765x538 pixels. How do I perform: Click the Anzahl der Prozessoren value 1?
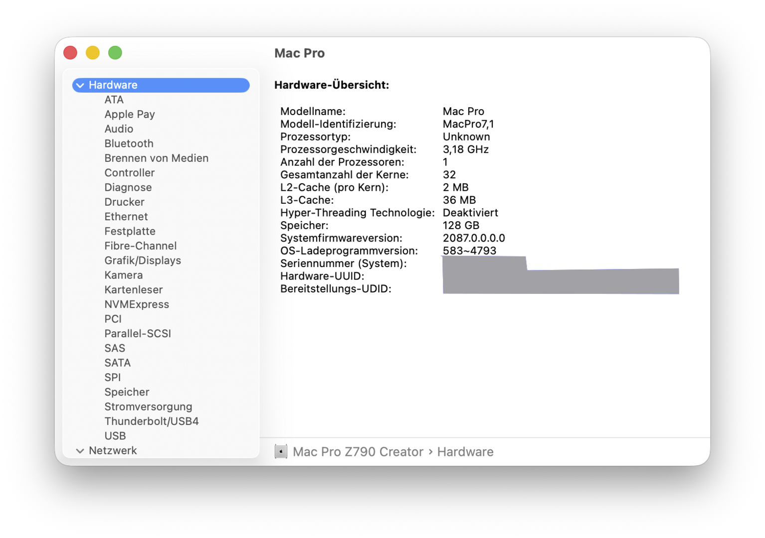tap(445, 162)
